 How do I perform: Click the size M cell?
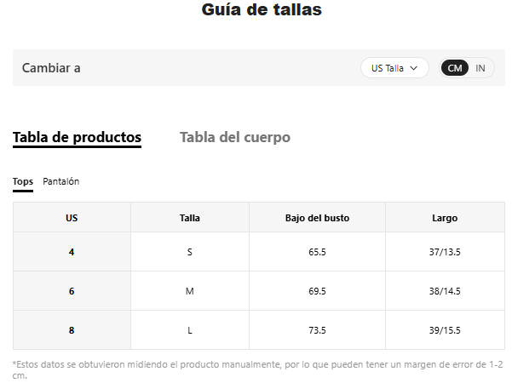pos(190,291)
